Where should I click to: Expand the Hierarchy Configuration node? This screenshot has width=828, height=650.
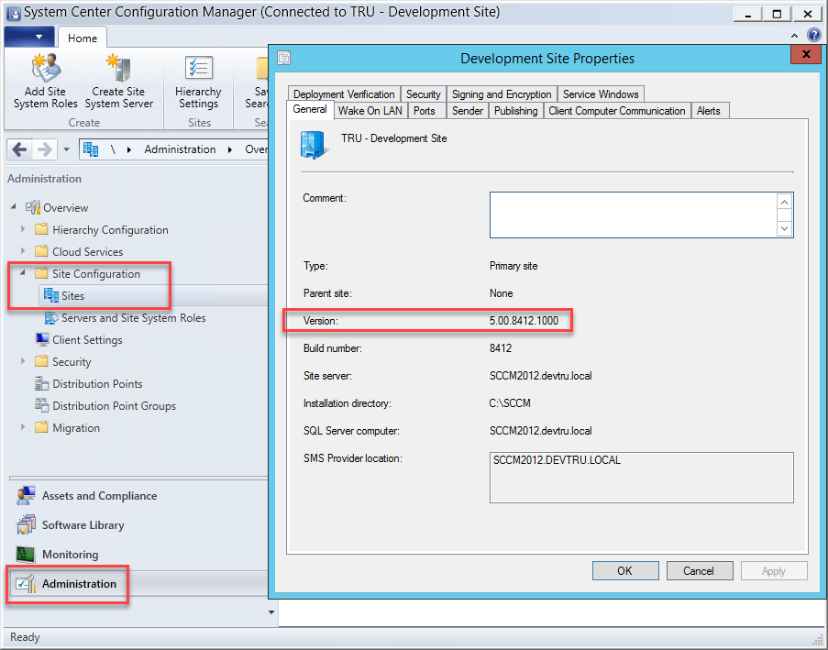coord(23,229)
